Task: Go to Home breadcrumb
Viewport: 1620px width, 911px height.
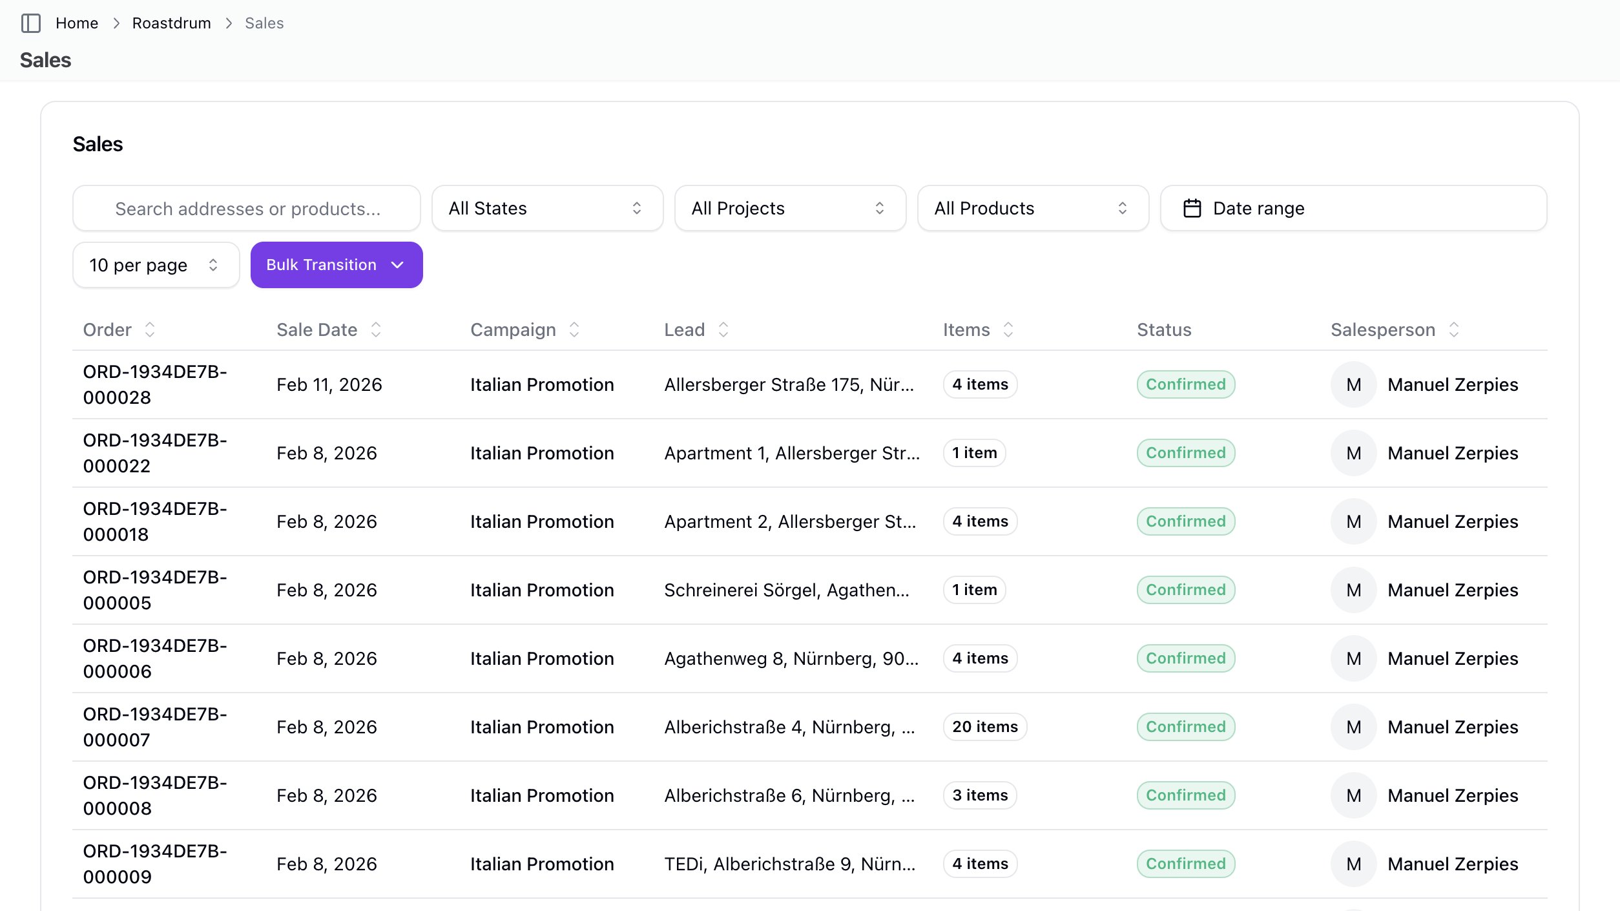Action: (77, 23)
